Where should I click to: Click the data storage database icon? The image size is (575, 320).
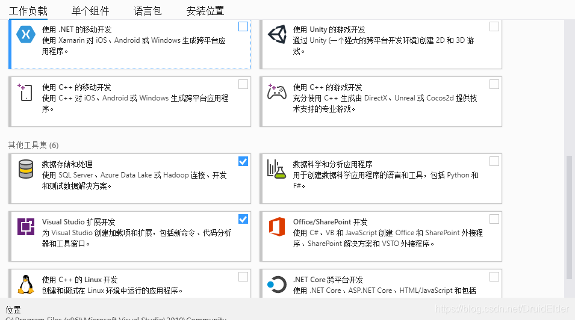pyautogui.click(x=26, y=169)
